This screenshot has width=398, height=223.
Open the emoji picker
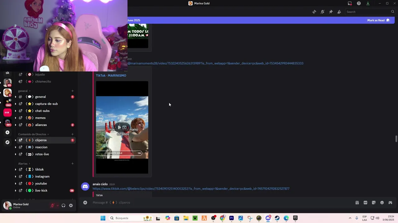(382, 203)
